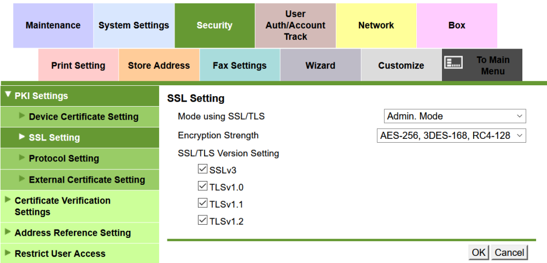
Task: Toggle the TLSv1.1 checkbox
Action: 203,203
